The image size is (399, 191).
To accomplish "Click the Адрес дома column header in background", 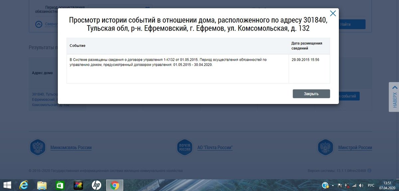I will click(x=42, y=73).
